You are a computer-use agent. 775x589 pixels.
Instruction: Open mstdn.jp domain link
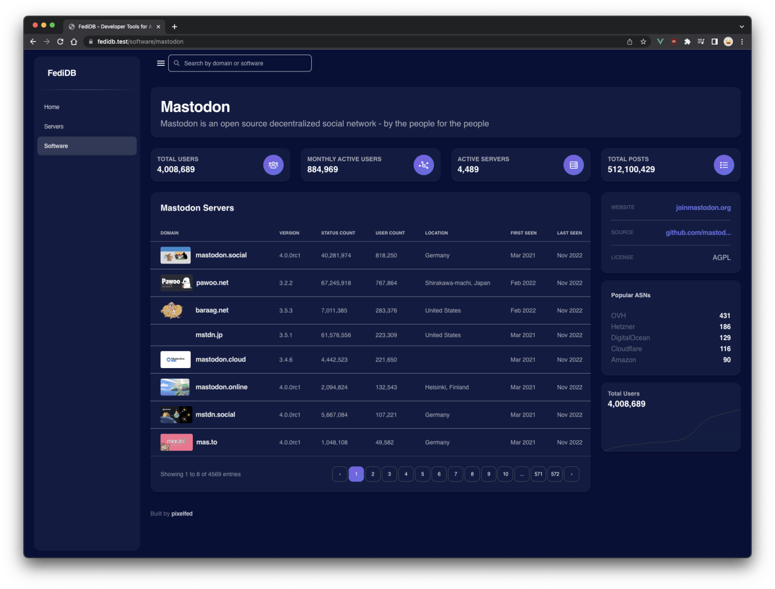(209, 335)
